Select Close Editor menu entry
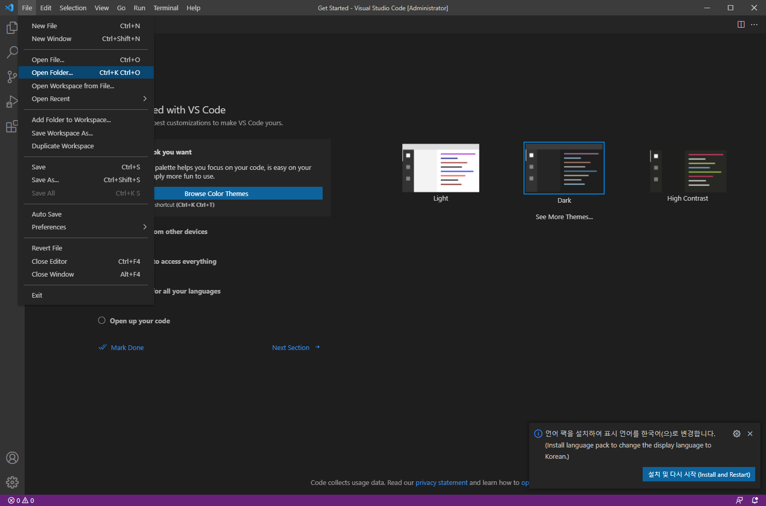 tap(86, 261)
